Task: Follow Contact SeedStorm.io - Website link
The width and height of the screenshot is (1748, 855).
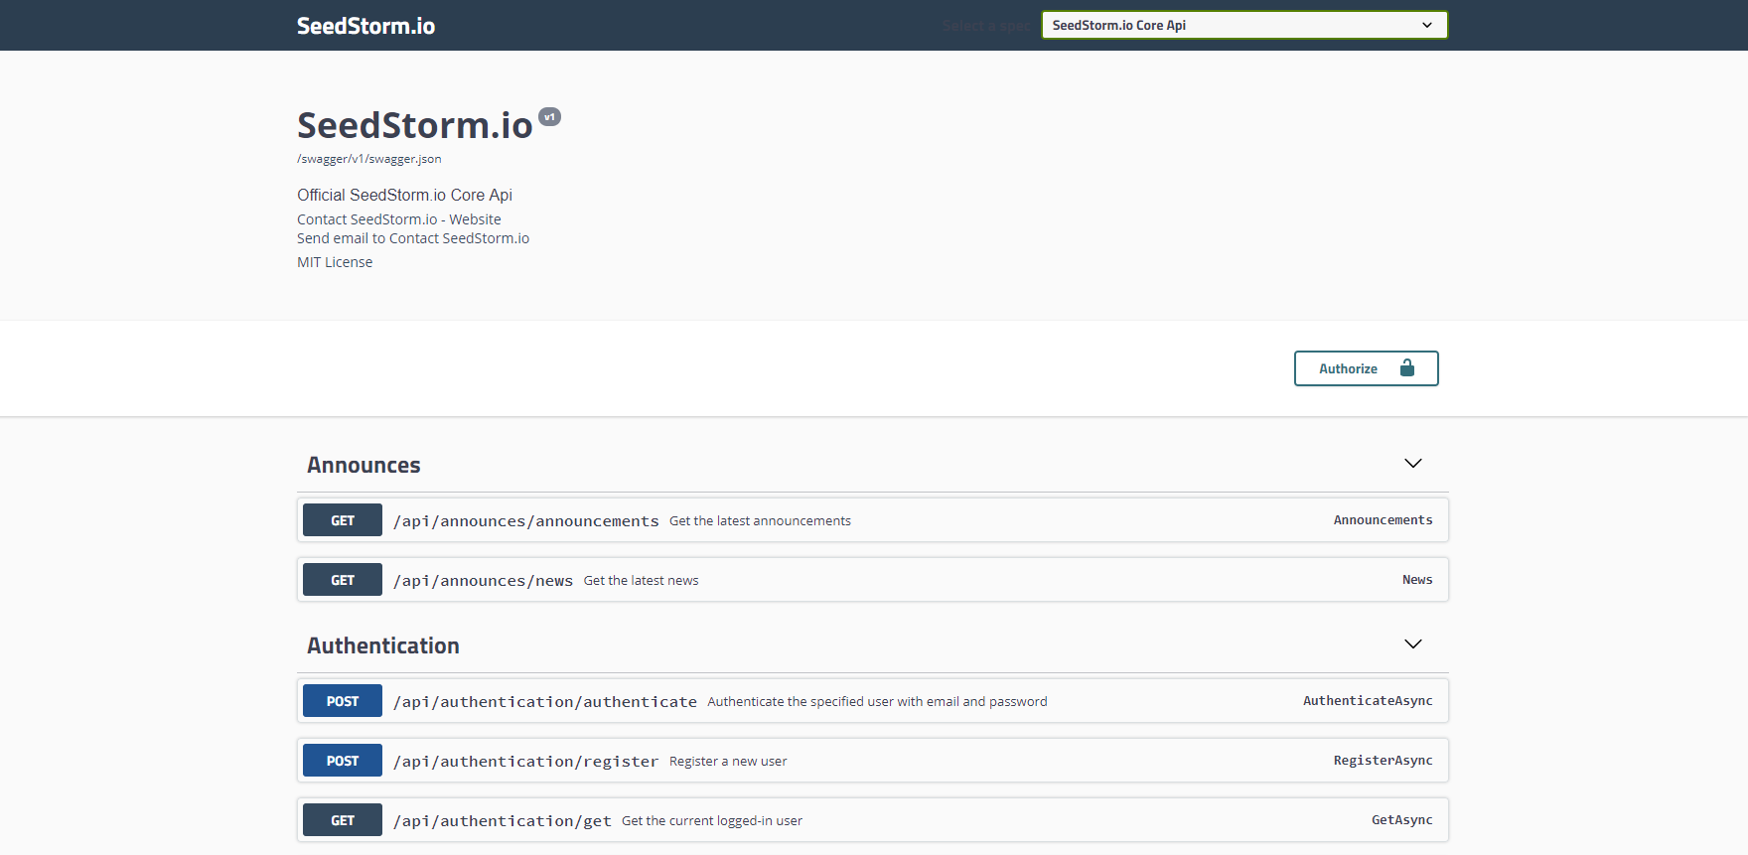Action: click(398, 219)
